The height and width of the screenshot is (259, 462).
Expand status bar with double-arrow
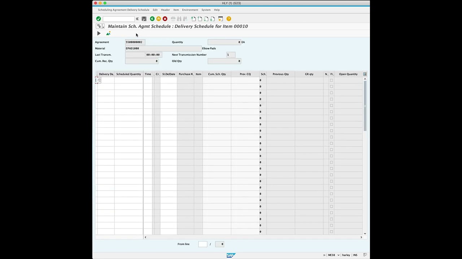tap(324, 255)
